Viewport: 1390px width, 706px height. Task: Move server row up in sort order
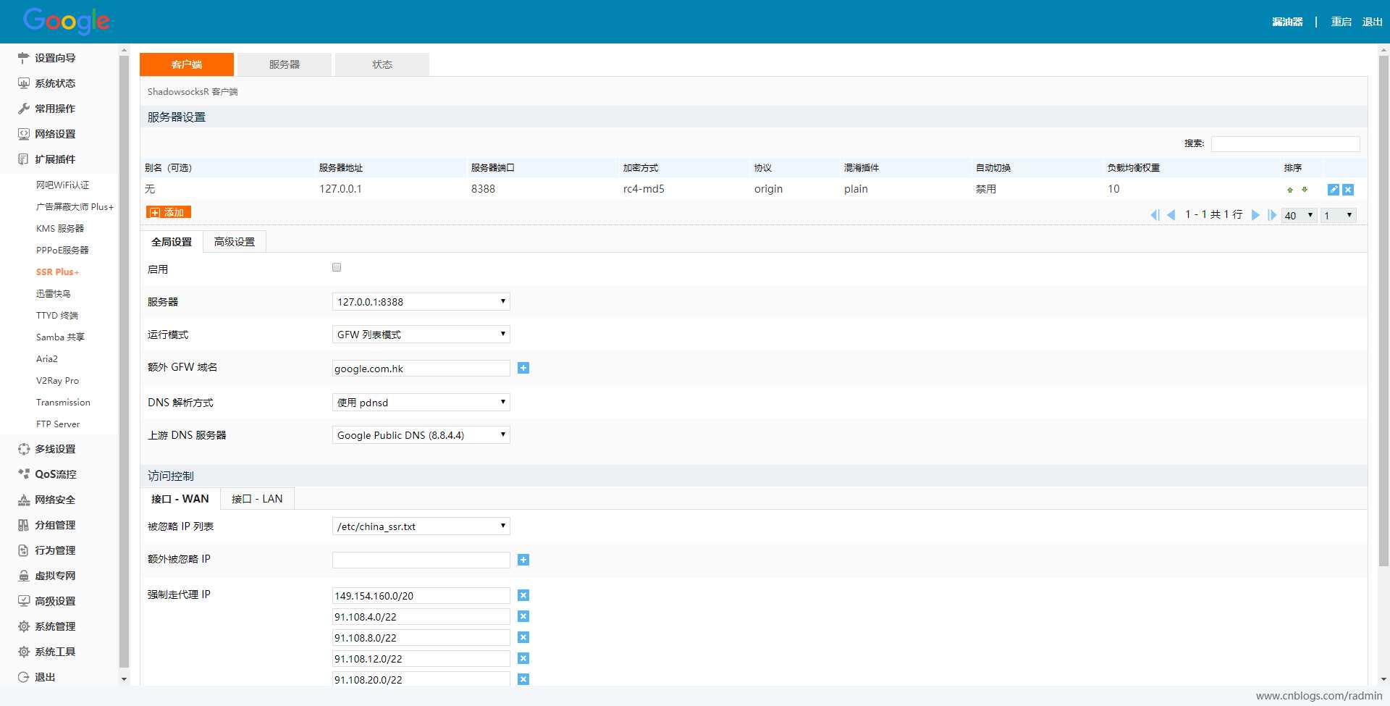[1290, 190]
